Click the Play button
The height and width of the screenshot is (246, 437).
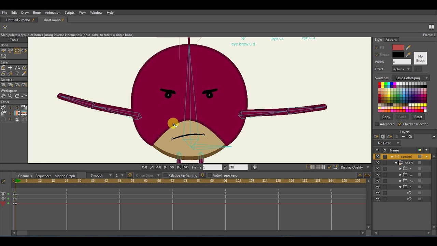(165, 167)
